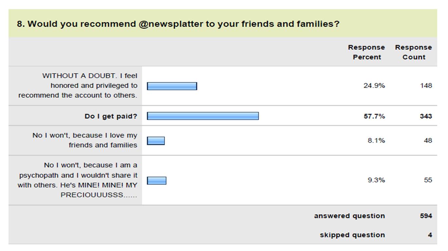Click the Response Percent column header
The image size is (448, 251).
[366, 52]
